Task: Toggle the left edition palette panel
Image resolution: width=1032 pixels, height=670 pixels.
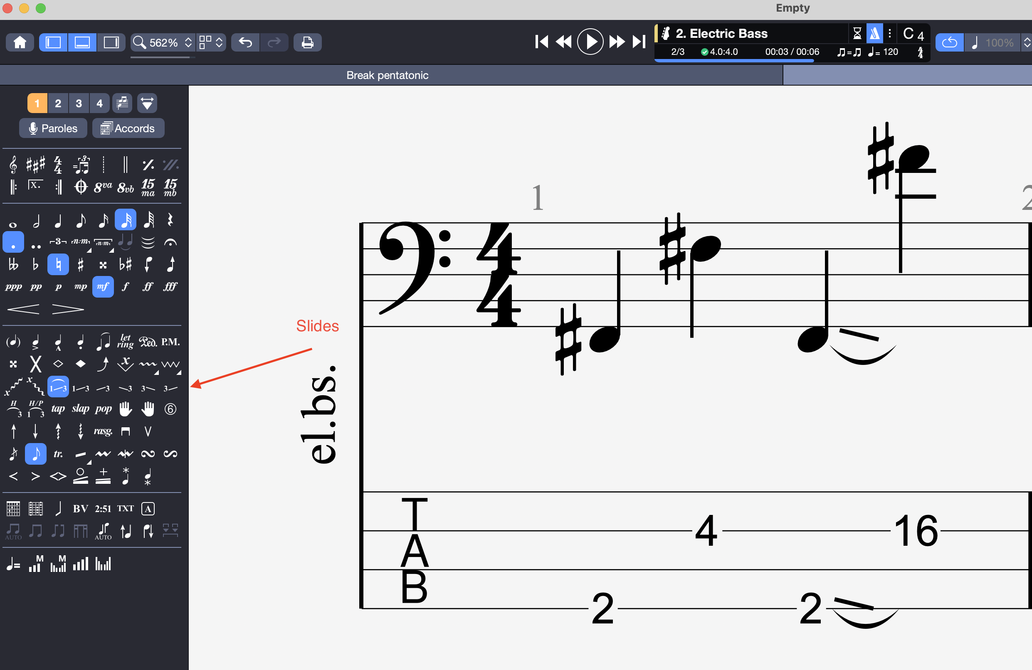Action: [53, 42]
